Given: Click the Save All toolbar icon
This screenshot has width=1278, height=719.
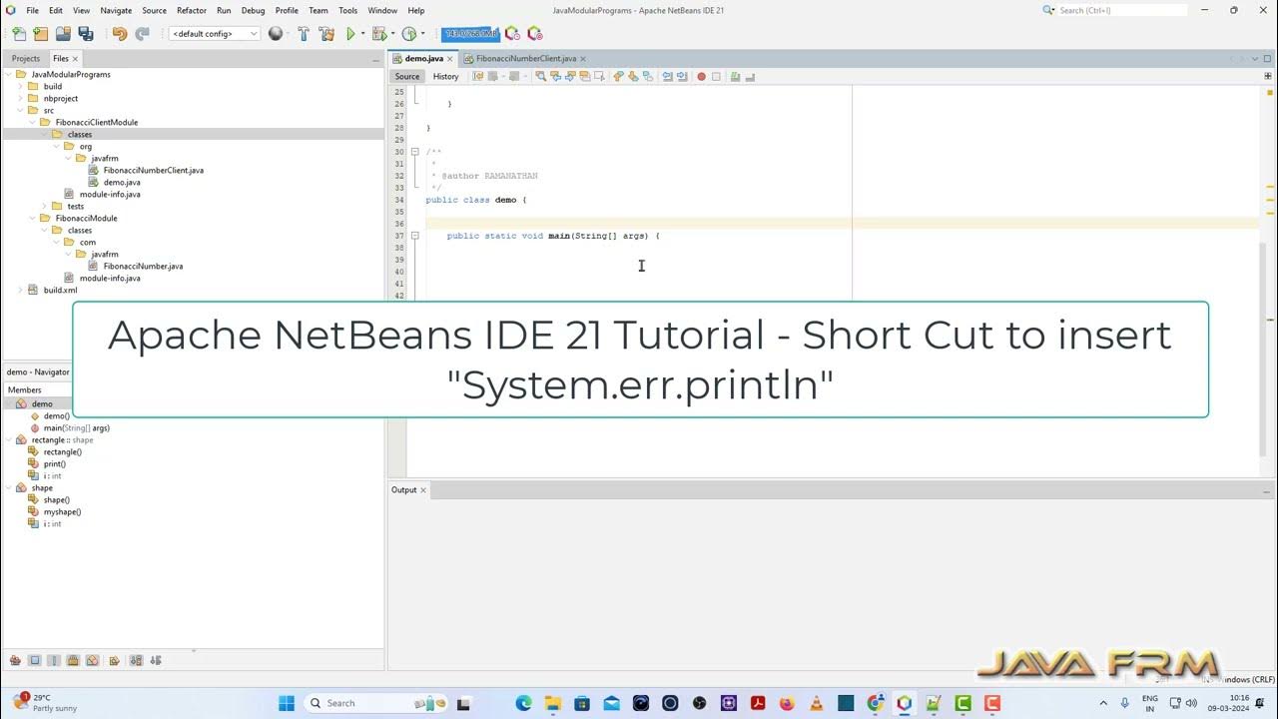Looking at the screenshot, I should pyautogui.click(x=86, y=34).
